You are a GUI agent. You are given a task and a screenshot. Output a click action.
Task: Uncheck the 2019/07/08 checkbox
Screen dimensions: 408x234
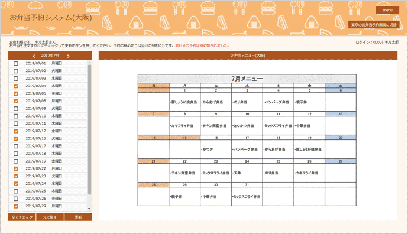(x=16, y=101)
